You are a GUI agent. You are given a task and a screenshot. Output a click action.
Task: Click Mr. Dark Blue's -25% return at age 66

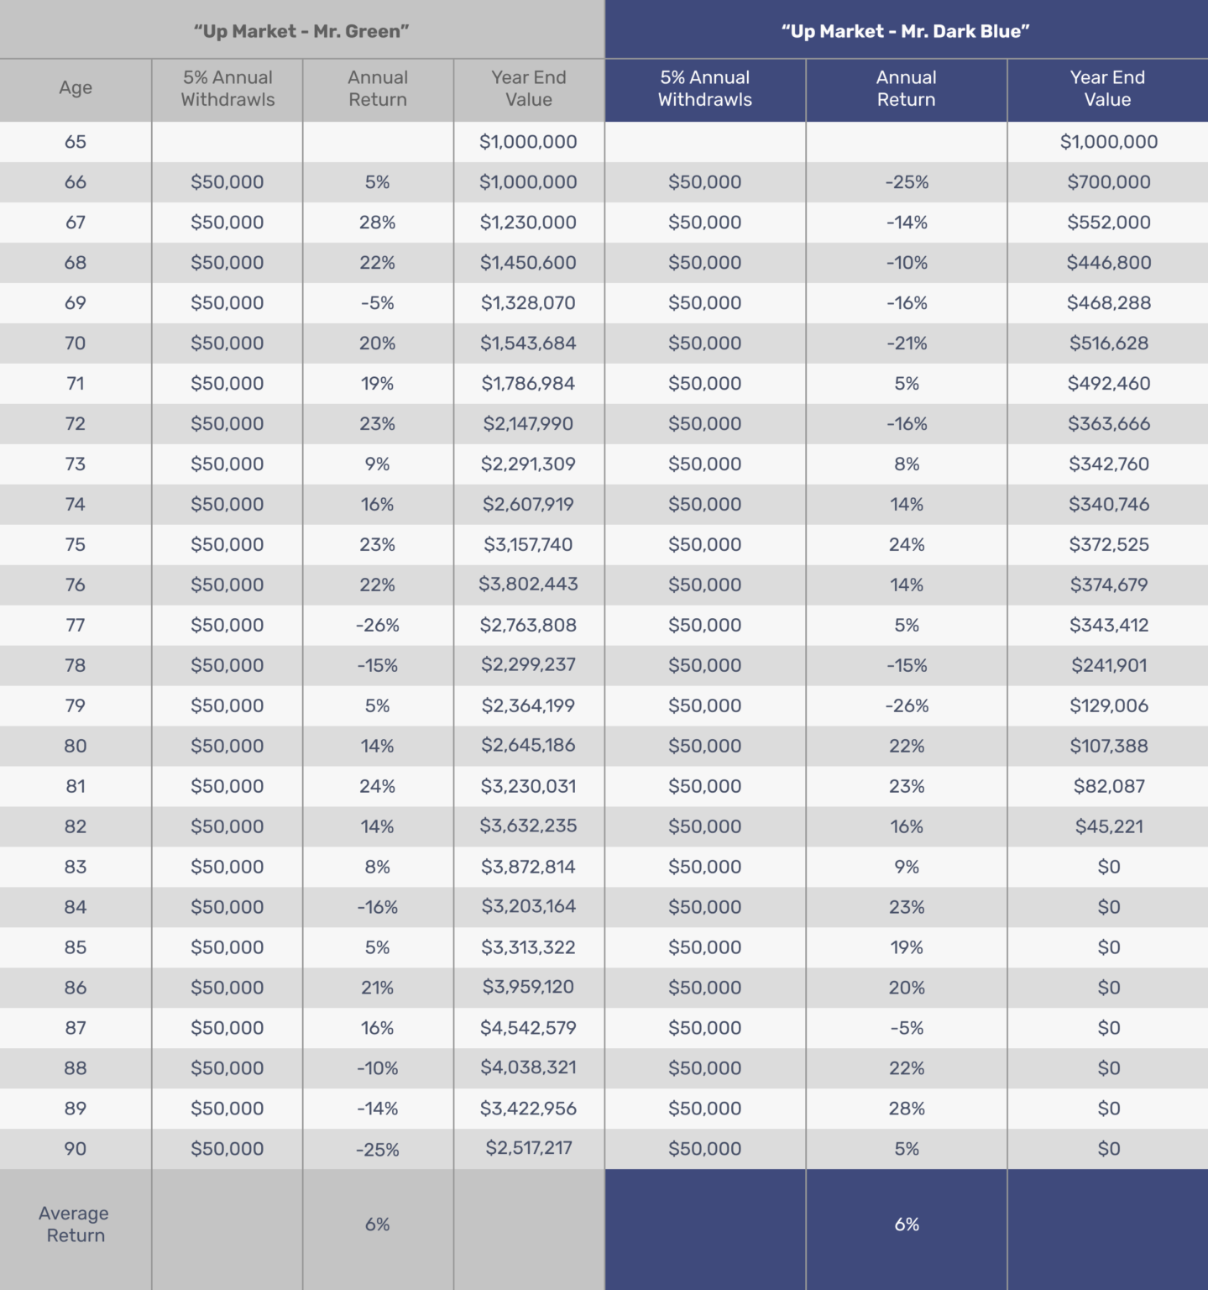click(x=907, y=182)
